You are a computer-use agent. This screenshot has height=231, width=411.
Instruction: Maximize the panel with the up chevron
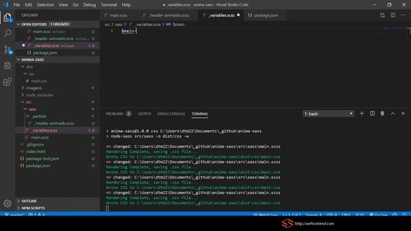point(392,114)
